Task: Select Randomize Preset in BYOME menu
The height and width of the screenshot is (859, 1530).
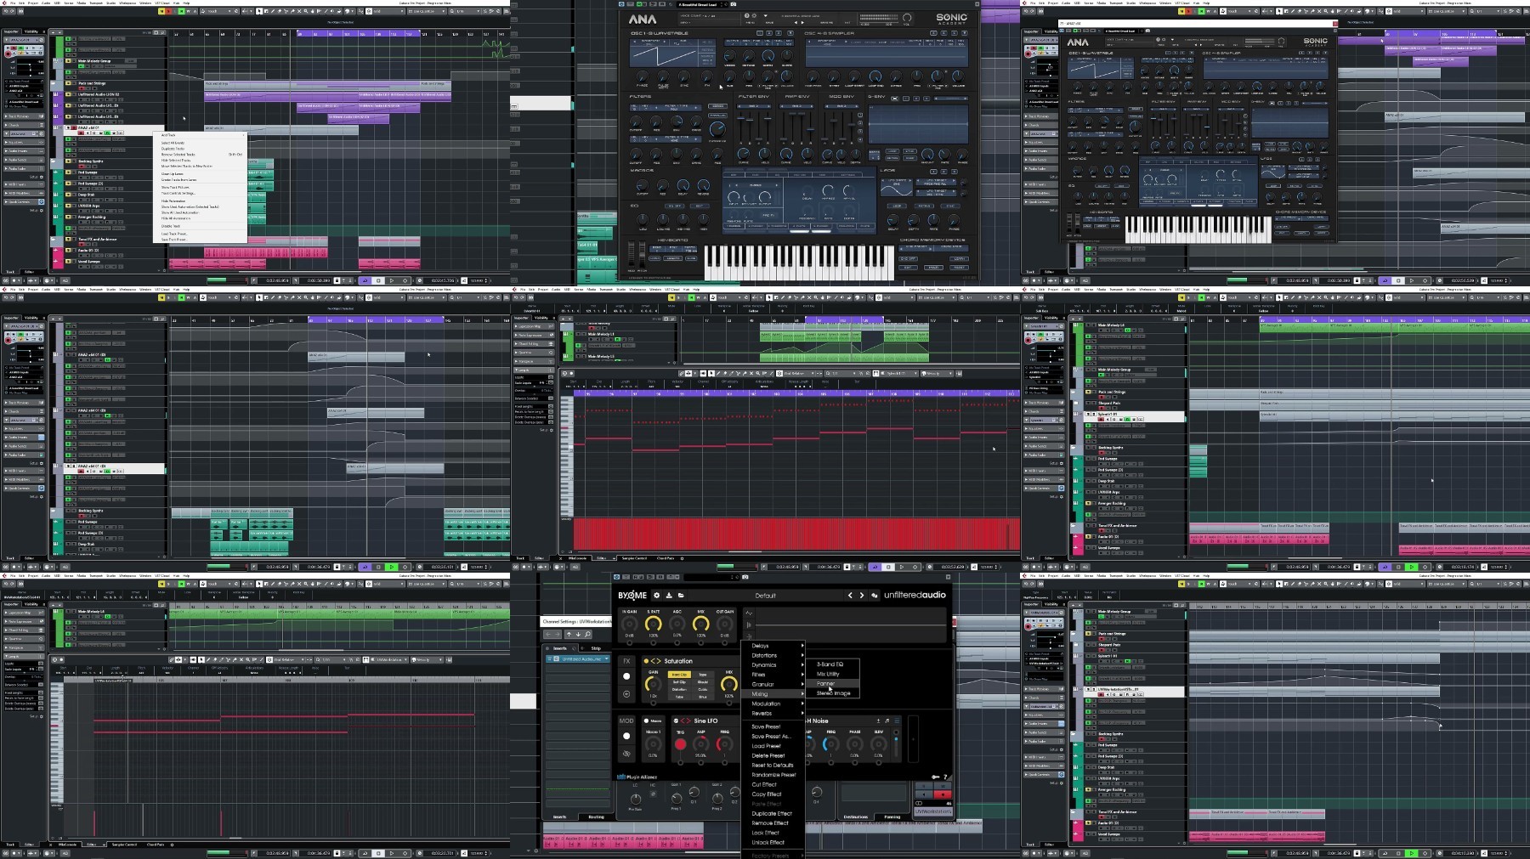Action: [x=773, y=775]
